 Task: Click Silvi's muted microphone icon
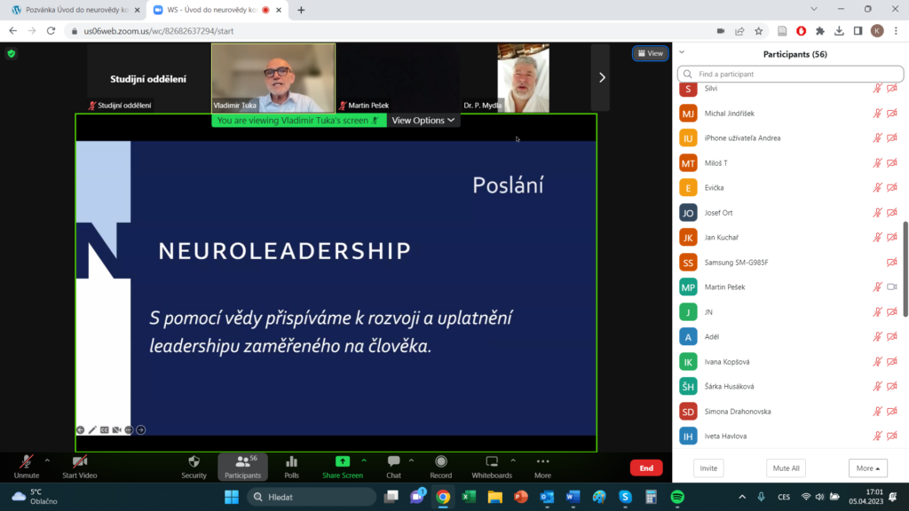click(877, 89)
